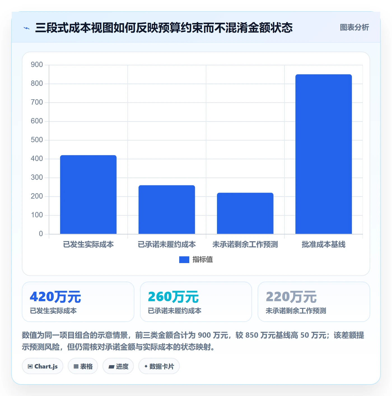Viewport: 392px width, 396px height.
Task: Click the 批准成本基线 bar in the chart
Action: 323,154
